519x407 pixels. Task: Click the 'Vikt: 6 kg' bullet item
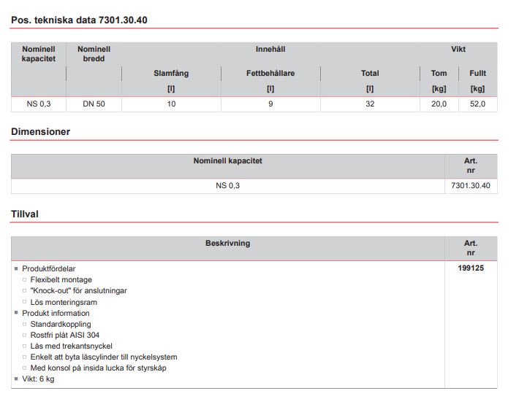(38, 379)
